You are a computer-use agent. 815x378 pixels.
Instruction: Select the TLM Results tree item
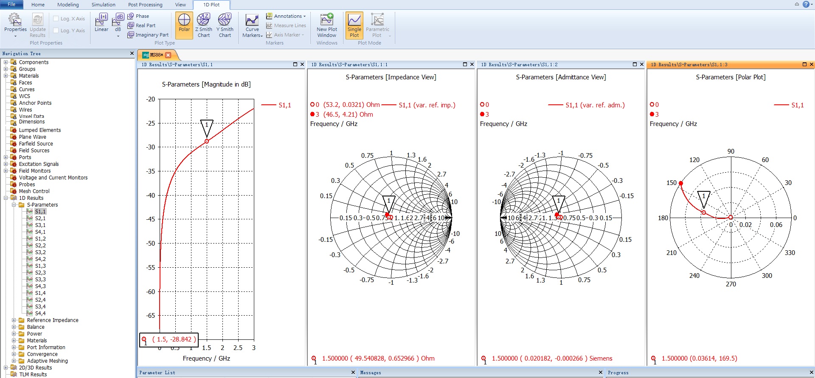[x=33, y=375]
